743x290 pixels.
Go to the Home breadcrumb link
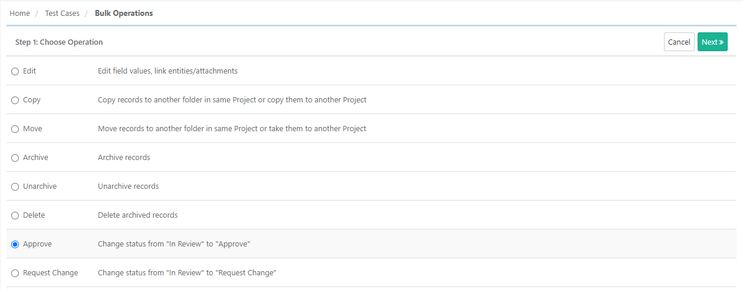pos(19,13)
